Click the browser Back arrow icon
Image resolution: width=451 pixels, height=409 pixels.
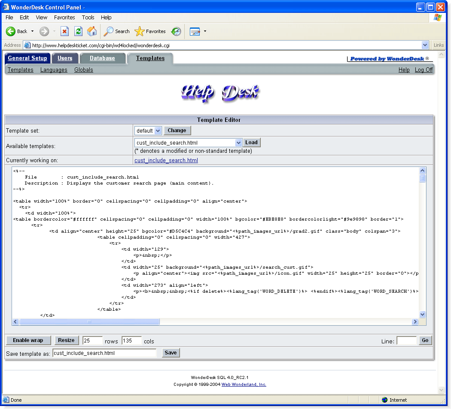pos(11,31)
